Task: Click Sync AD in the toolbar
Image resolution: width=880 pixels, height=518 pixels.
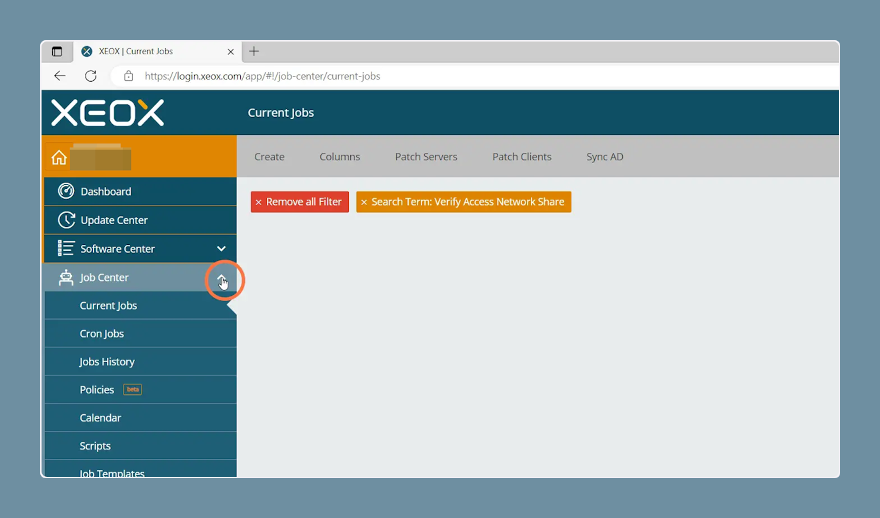Action: tap(605, 156)
